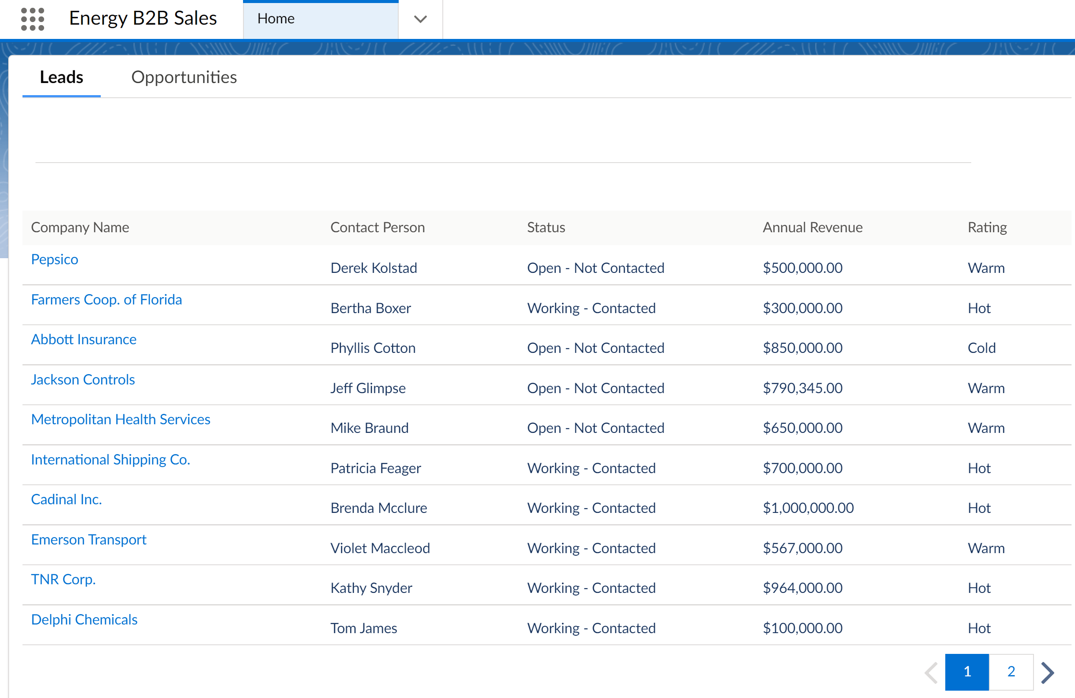Switch to the Opportunities tab

coord(184,77)
